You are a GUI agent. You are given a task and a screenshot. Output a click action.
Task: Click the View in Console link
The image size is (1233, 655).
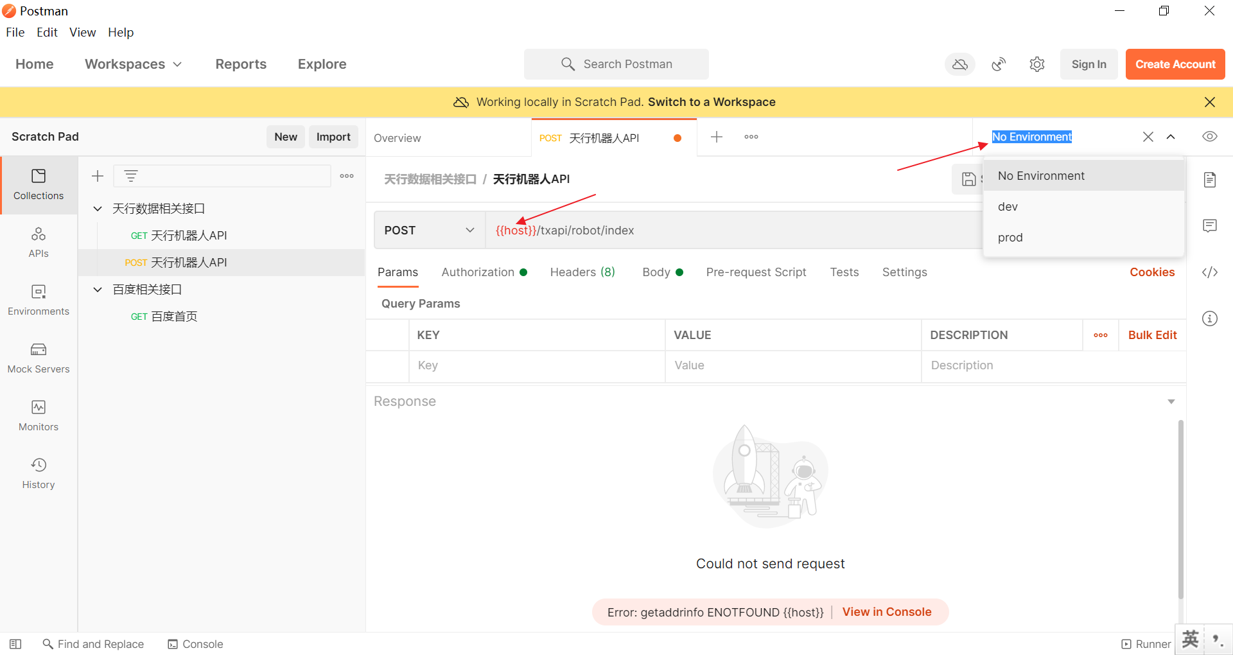pos(886,612)
